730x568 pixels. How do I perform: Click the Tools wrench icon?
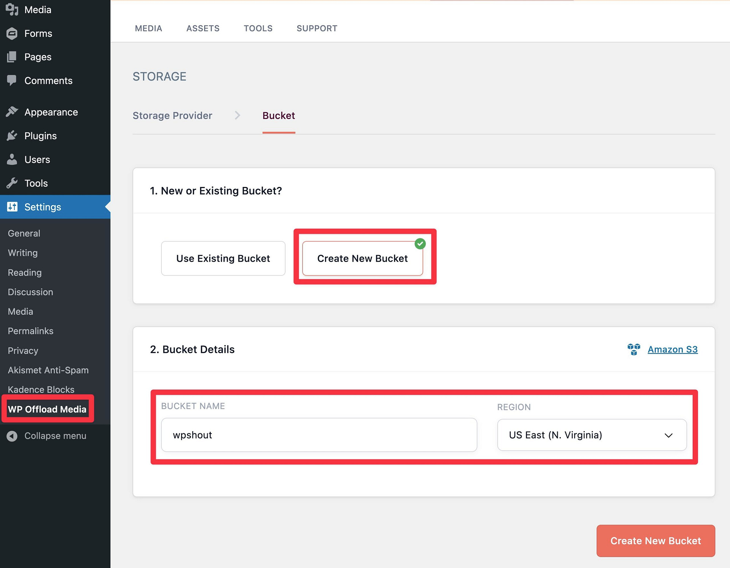[12, 183]
